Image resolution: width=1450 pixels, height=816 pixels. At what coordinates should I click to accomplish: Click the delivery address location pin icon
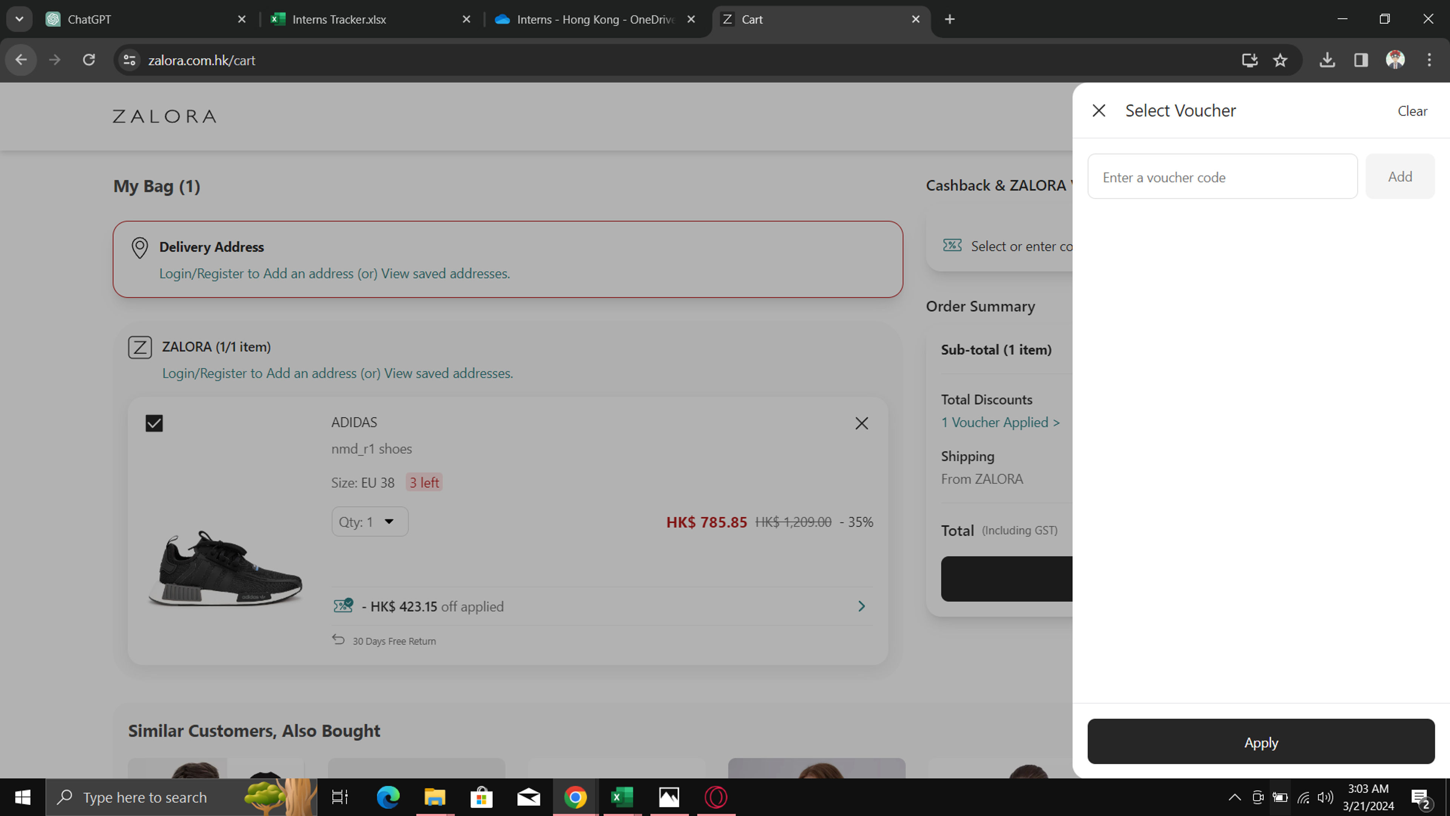click(140, 248)
